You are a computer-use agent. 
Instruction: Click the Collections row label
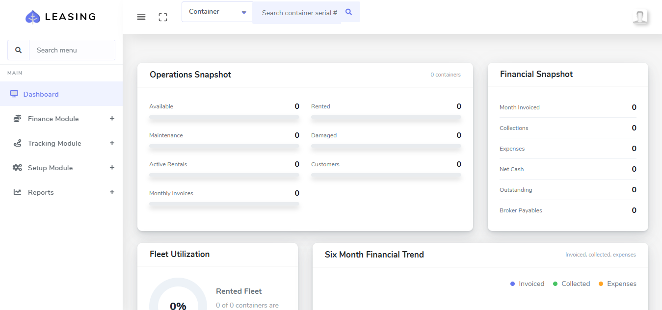514,128
